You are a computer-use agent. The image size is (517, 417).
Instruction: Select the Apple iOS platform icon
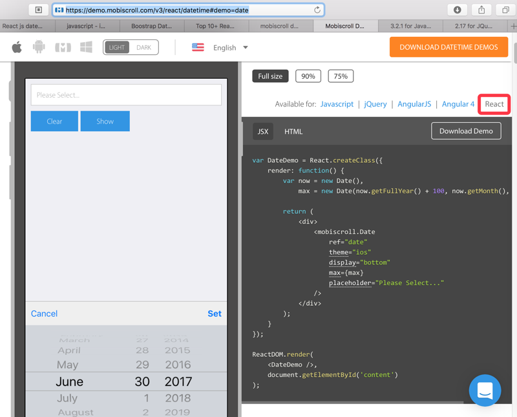(16, 47)
